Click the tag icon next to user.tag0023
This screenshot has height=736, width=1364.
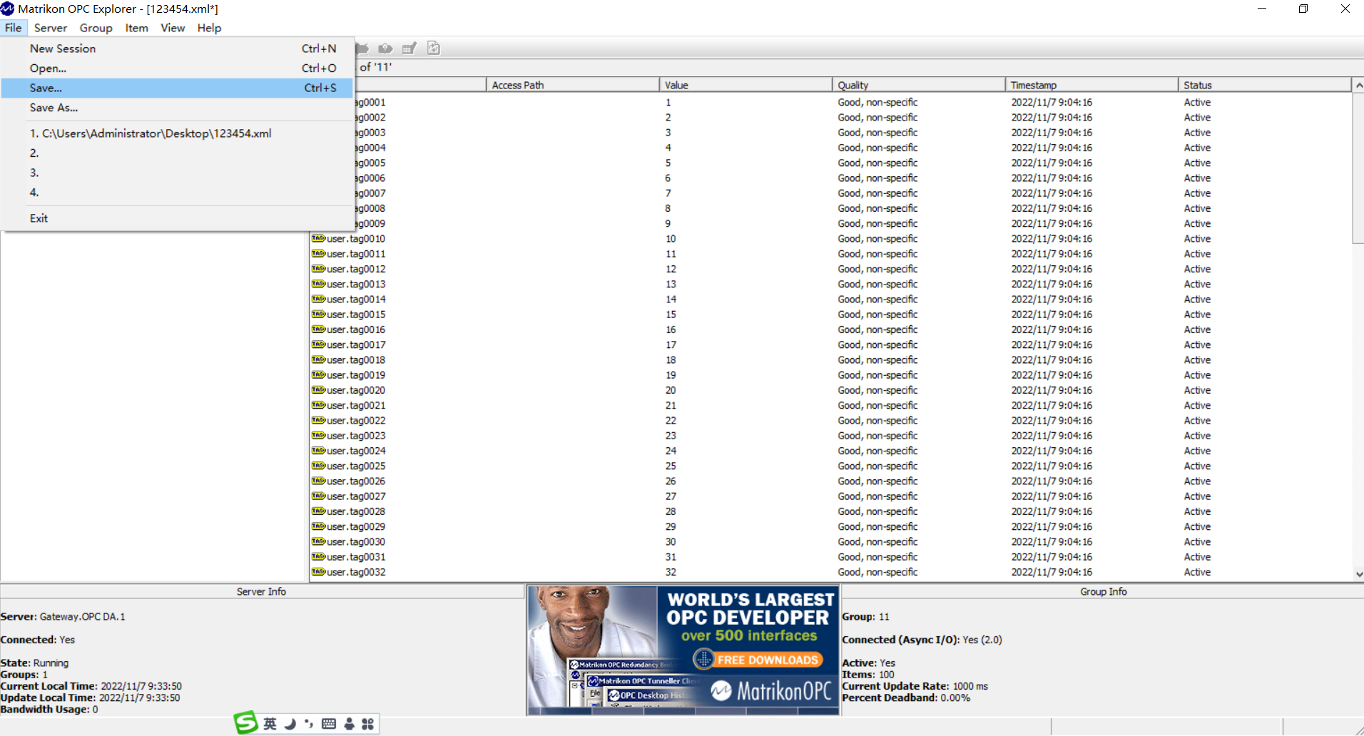click(x=318, y=436)
